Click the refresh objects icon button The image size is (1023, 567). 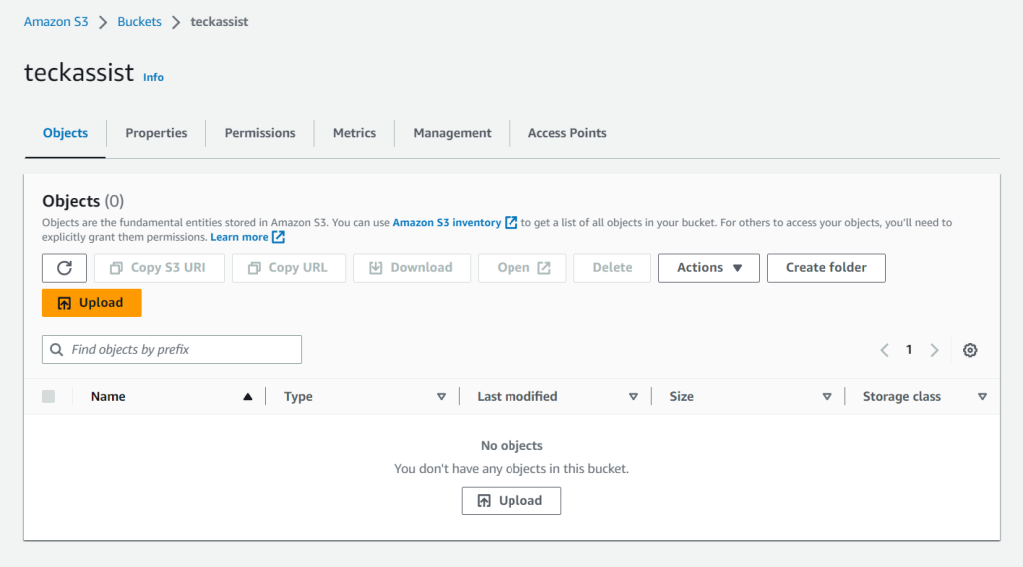tap(64, 268)
